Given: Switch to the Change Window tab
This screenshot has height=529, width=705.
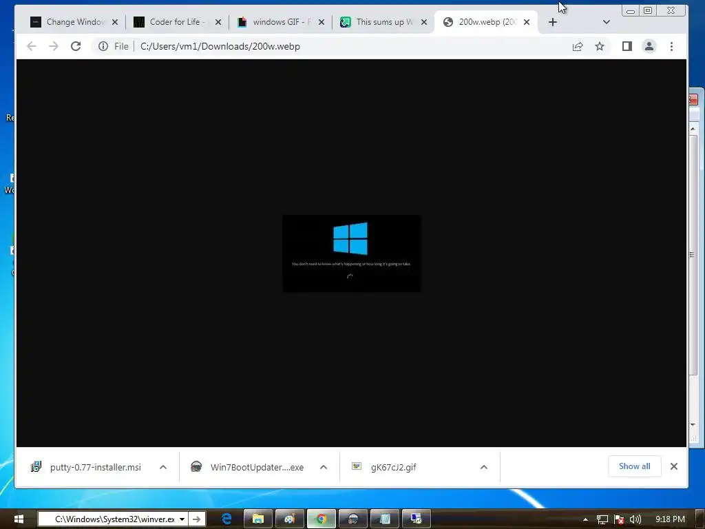Looking at the screenshot, I should (67, 22).
